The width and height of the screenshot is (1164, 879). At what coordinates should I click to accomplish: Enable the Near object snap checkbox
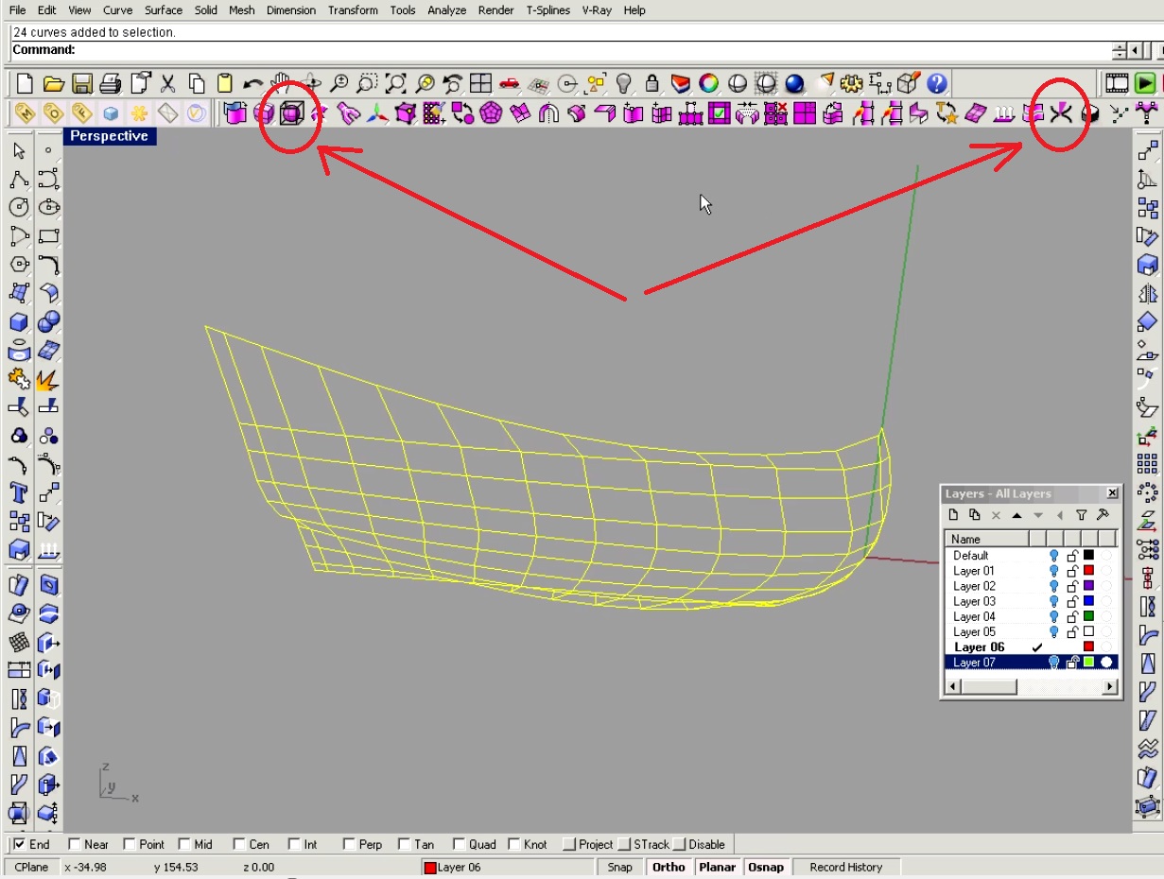75,844
